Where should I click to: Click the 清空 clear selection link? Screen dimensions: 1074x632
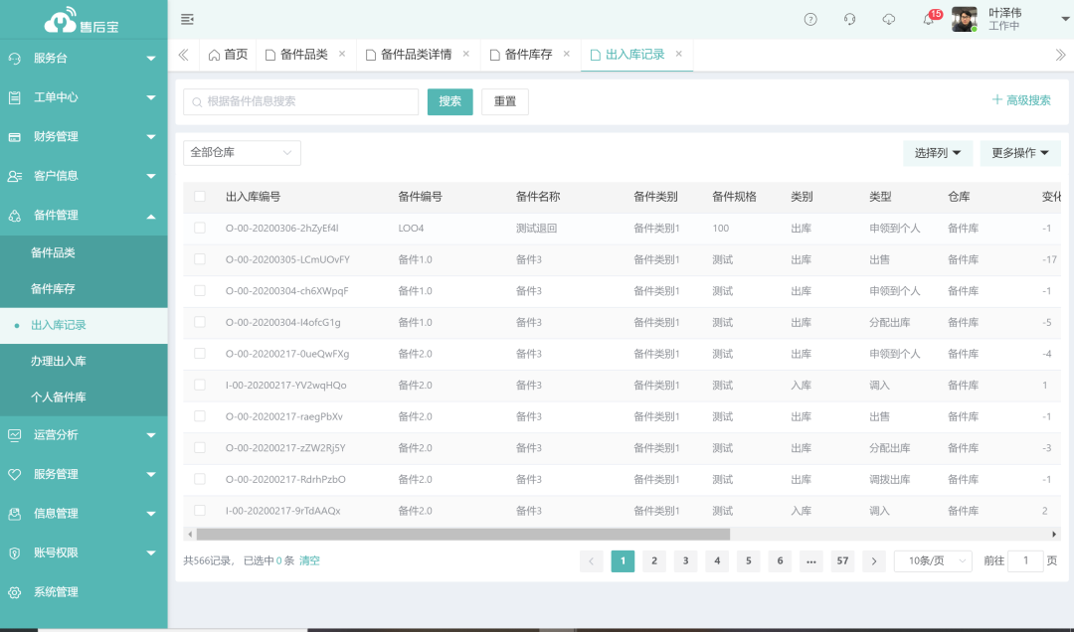(309, 561)
